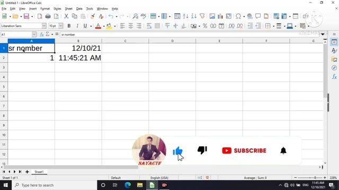This screenshot has width=339, height=190.
Task: Insert Special Character omega icon
Action: point(238,16)
